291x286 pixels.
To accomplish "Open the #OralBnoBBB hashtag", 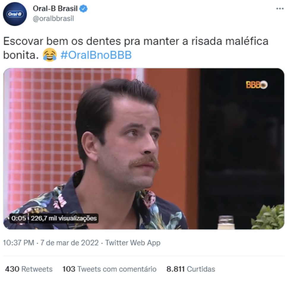I will click(96, 55).
